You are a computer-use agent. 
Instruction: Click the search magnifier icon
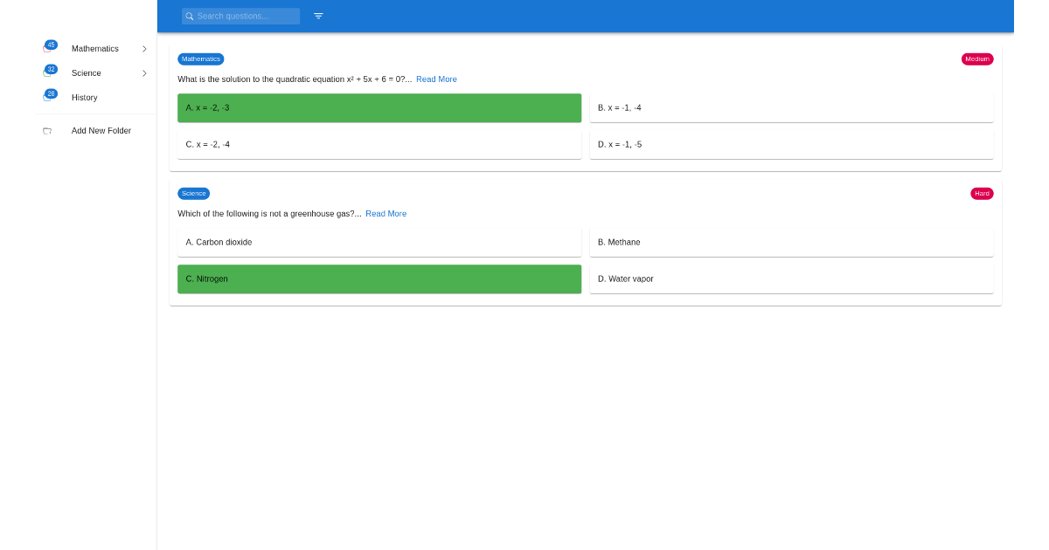point(190,16)
